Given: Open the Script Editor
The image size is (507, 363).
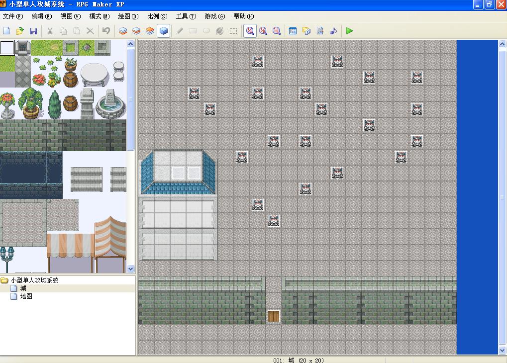Looking at the screenshot, I should coord(320,31).
